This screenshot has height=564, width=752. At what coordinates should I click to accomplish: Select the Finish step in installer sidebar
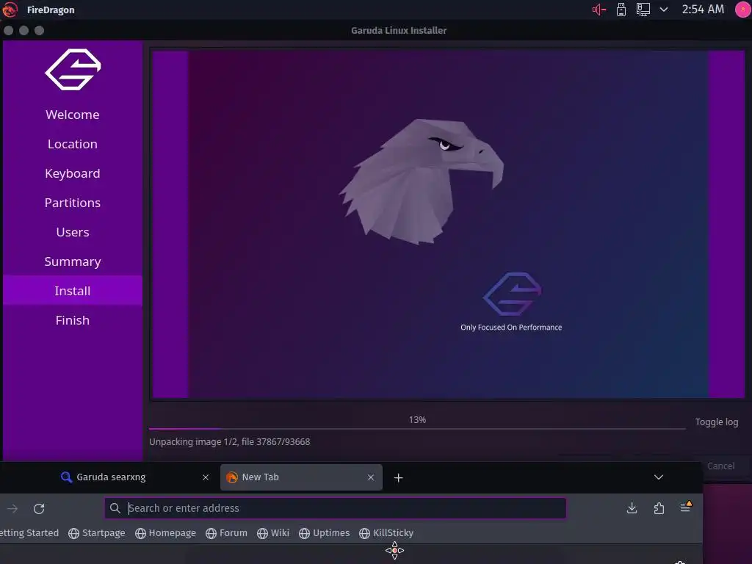[73, 320]
